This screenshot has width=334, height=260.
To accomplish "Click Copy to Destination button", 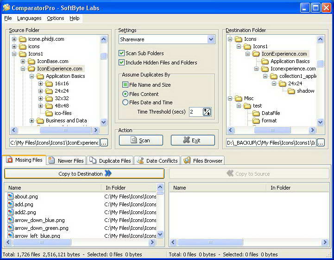I will (x=84, y=174).
